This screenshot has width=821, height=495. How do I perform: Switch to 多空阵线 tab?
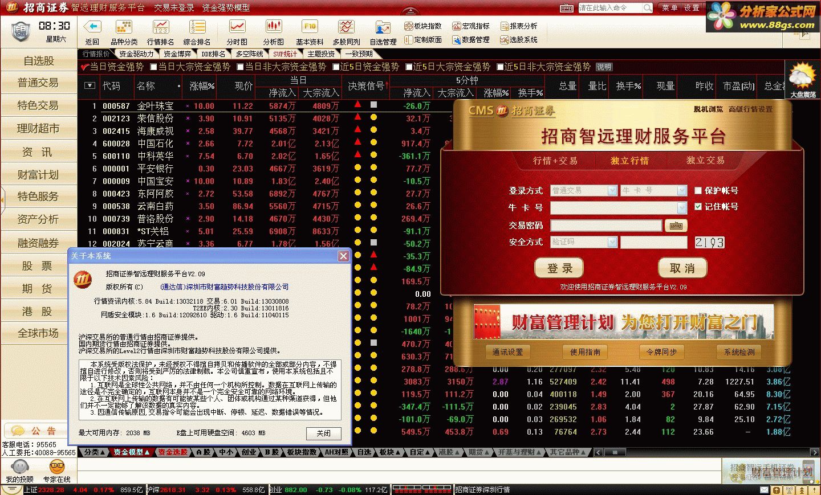(249, 54)
